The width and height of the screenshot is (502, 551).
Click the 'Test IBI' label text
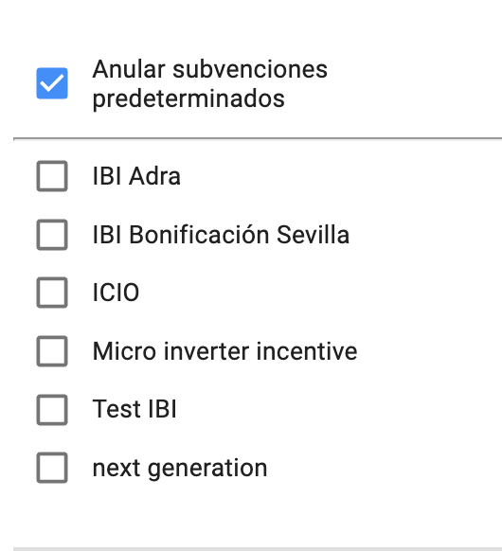pyautogui.click(x=134, y=409)
